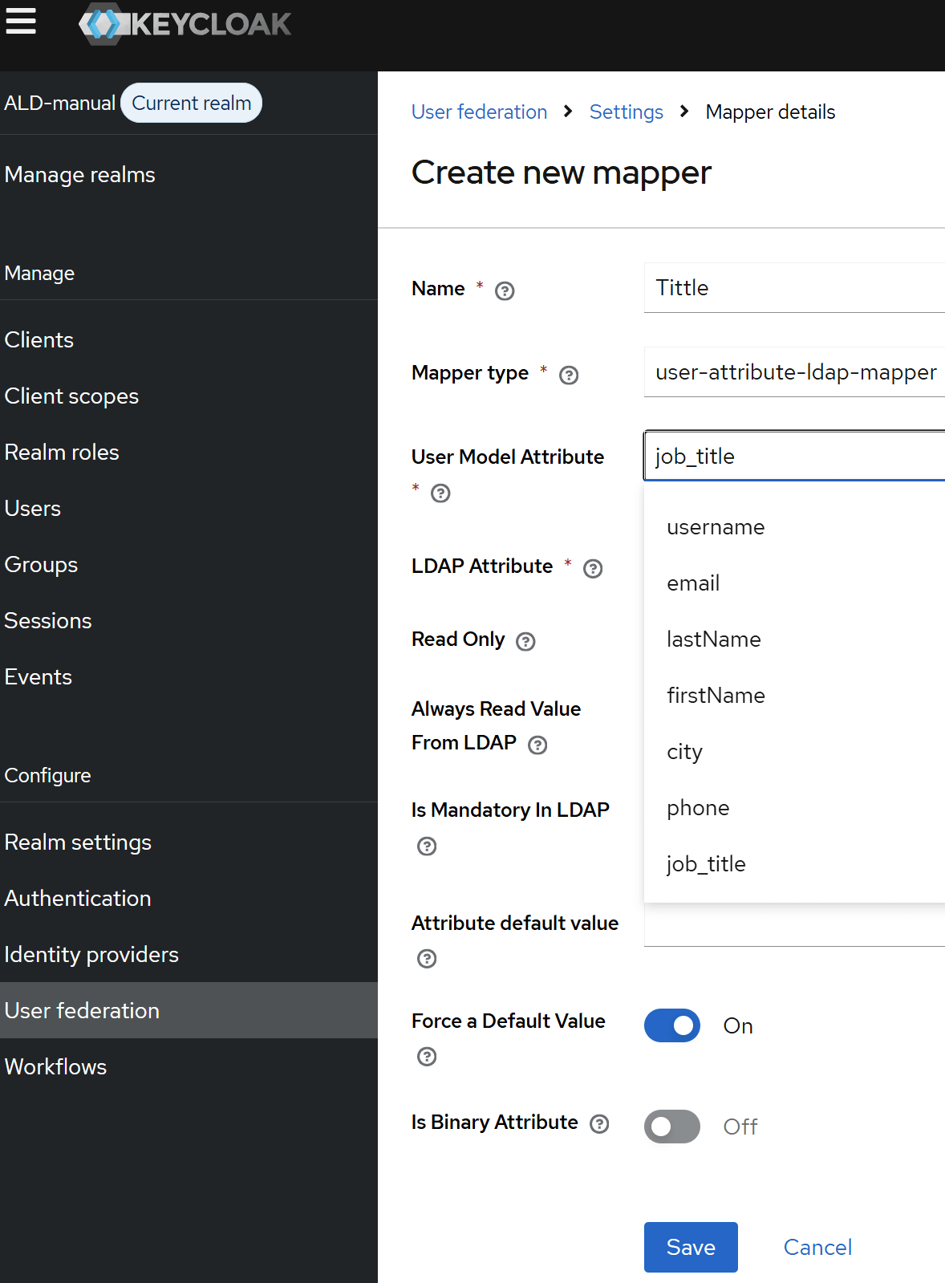945x1283 pixels.
Task: Click the Name input field
Action: tap(794, 287)
